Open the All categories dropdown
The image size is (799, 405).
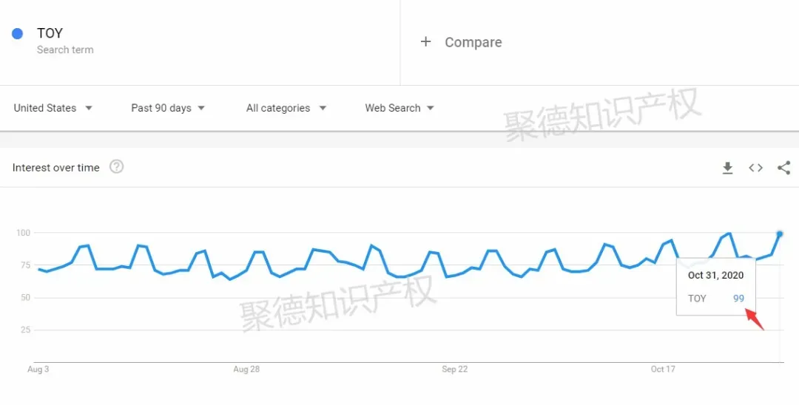[286, 108]
